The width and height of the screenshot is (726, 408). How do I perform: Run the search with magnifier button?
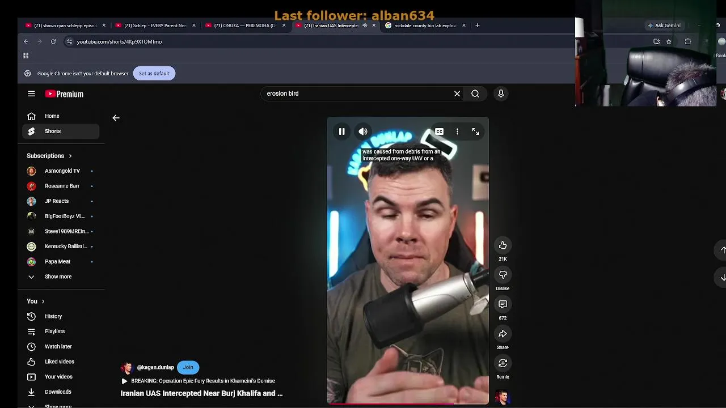[x=475, y=93]
